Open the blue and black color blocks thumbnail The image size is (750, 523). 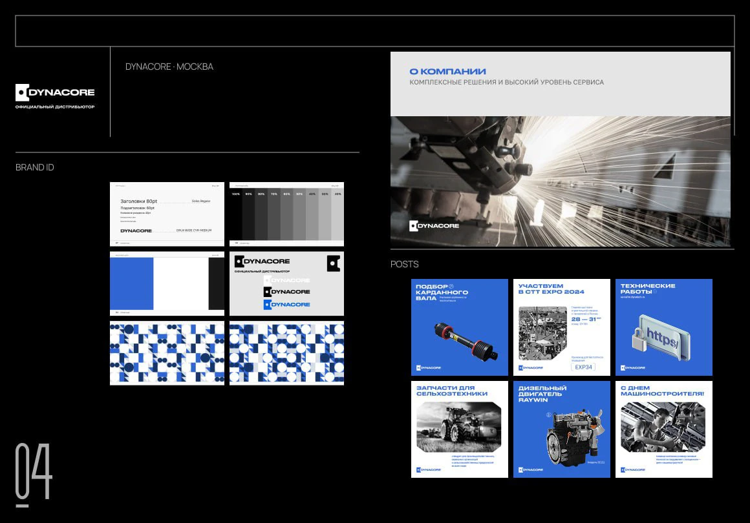167,283
